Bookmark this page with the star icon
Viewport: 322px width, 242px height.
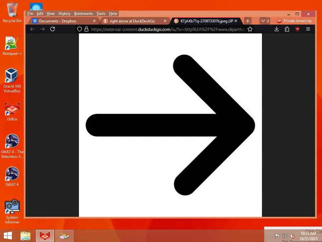point(250,29)
